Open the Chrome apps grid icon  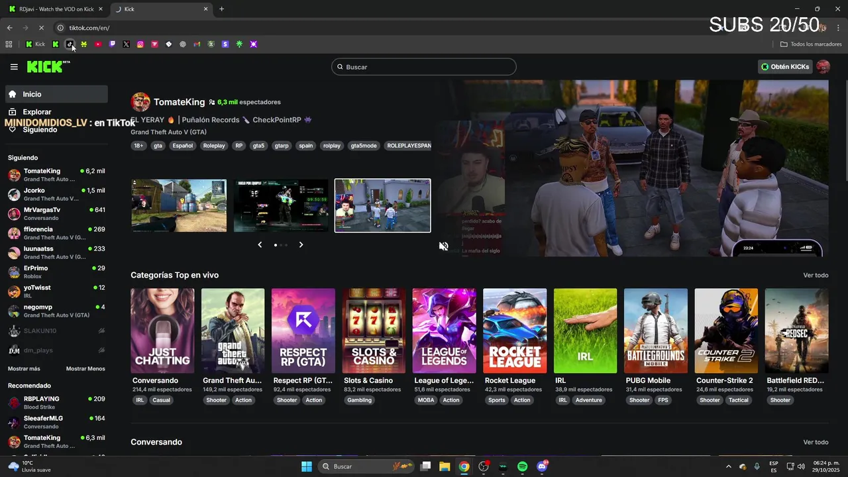point(9,44)
